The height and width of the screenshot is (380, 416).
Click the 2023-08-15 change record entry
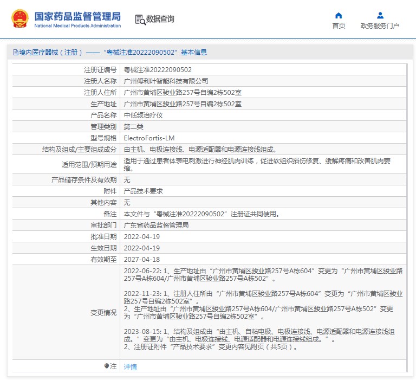[141, 331]
